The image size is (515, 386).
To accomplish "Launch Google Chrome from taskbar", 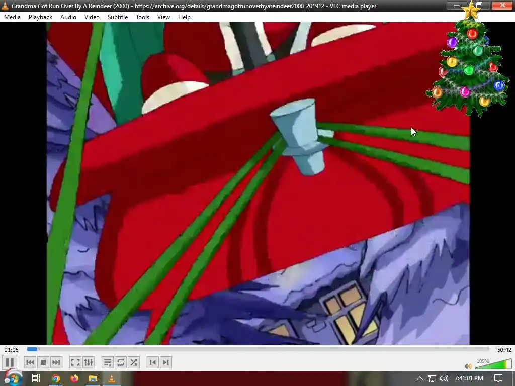I will [56, 378].
